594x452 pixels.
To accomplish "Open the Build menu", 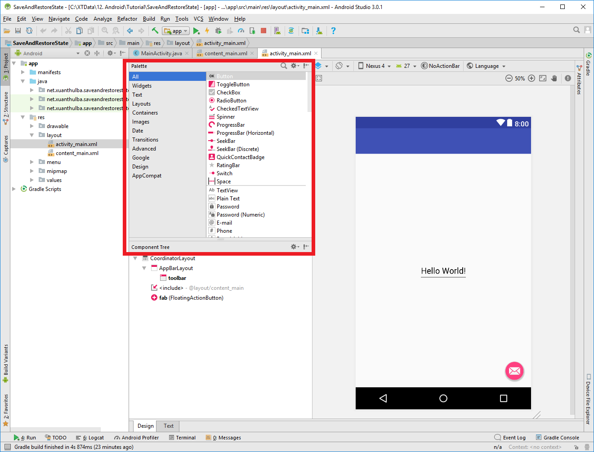I will click(149, 19).
